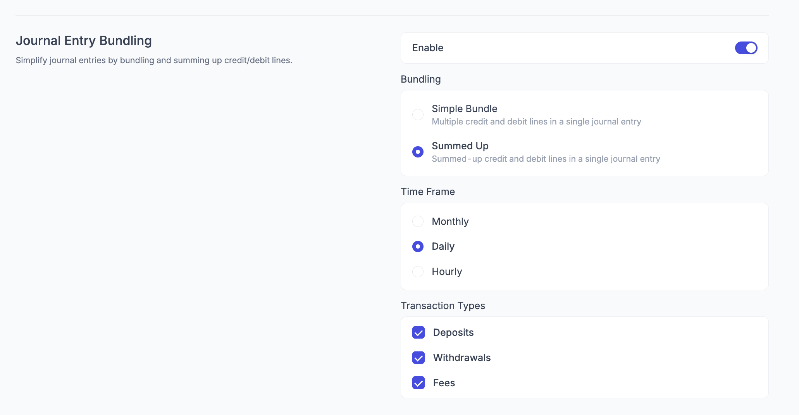
Task: Click the Simple Bundle description about multiple lines
Action: [536, 122]
